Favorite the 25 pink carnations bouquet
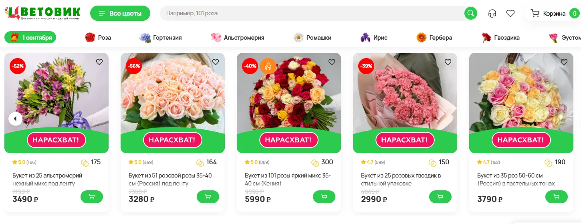The width and height of the screenshot is (581, 224). [448, 62]
